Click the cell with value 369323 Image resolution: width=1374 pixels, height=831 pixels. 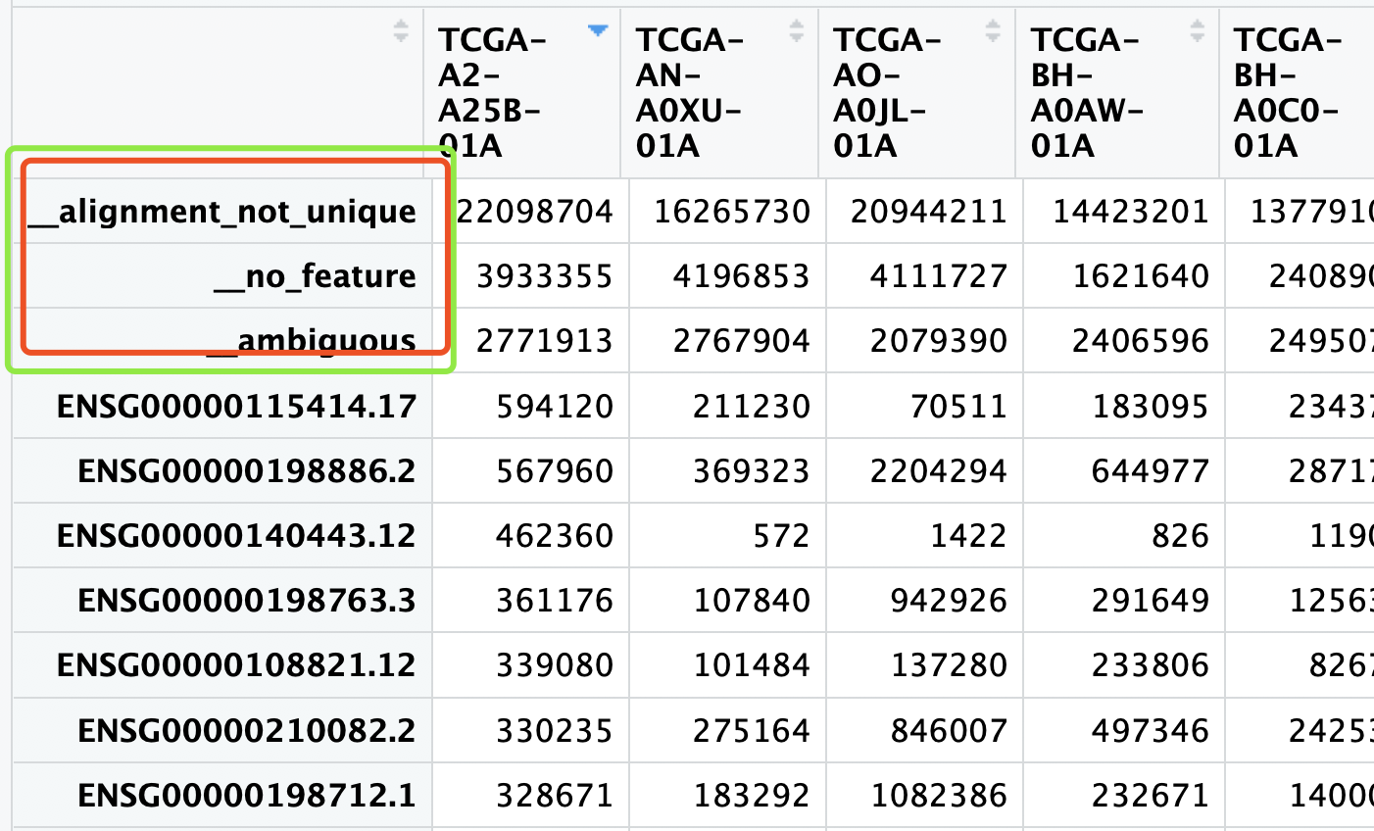(727, 470)
